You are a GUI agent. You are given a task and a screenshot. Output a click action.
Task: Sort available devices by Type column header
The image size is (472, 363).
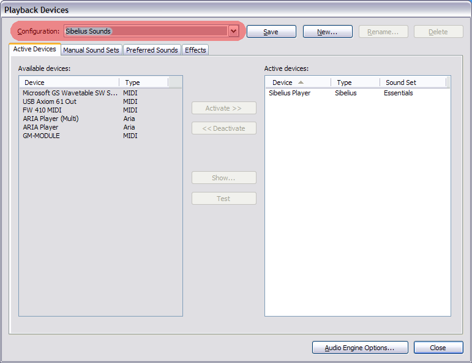[x=144, y=82]
